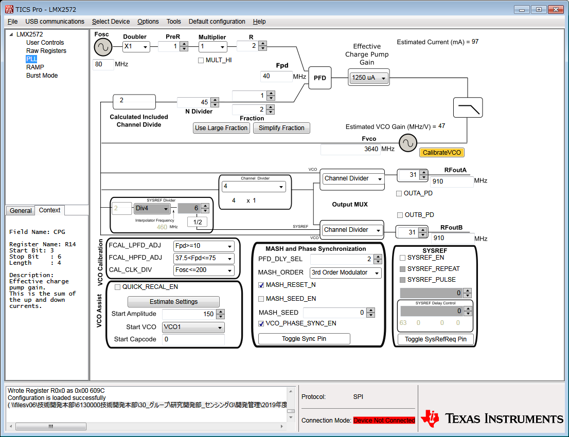Click Toggle Sync Pin button
This screenshot has height=437, width=569.
click(x=304, y=339)
